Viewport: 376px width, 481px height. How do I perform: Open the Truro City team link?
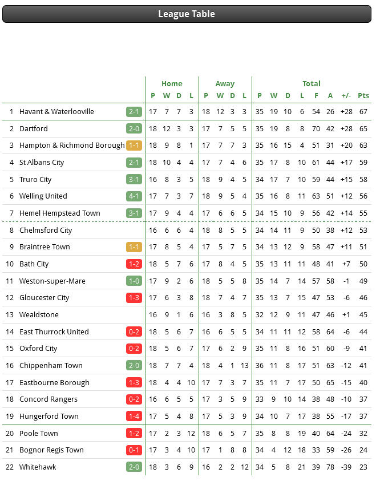[x=35, y=180]
